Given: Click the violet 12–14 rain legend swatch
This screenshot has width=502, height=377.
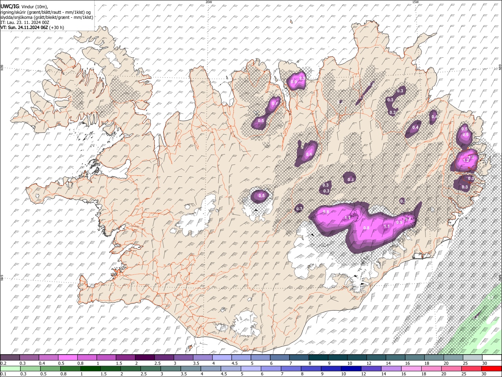Looking at the screenshot, I should (x=371, y=368).
